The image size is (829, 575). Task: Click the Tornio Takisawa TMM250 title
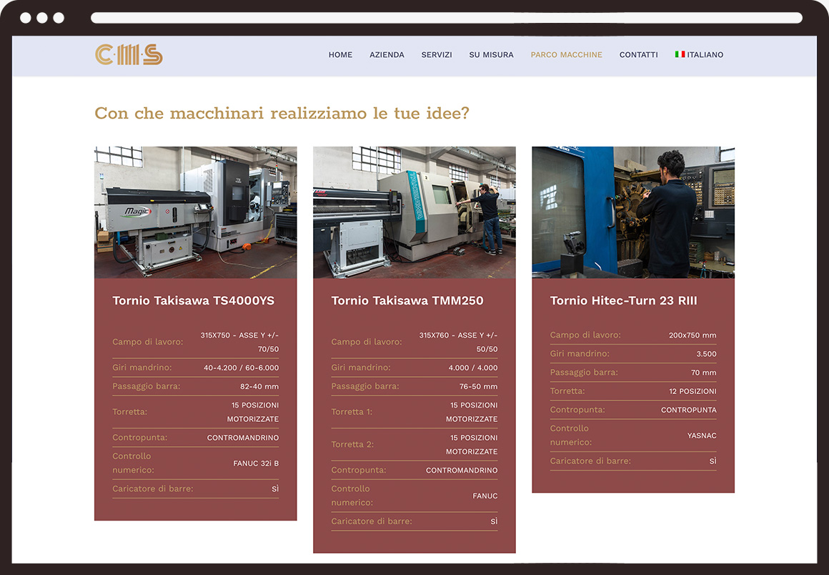point(407,300)
